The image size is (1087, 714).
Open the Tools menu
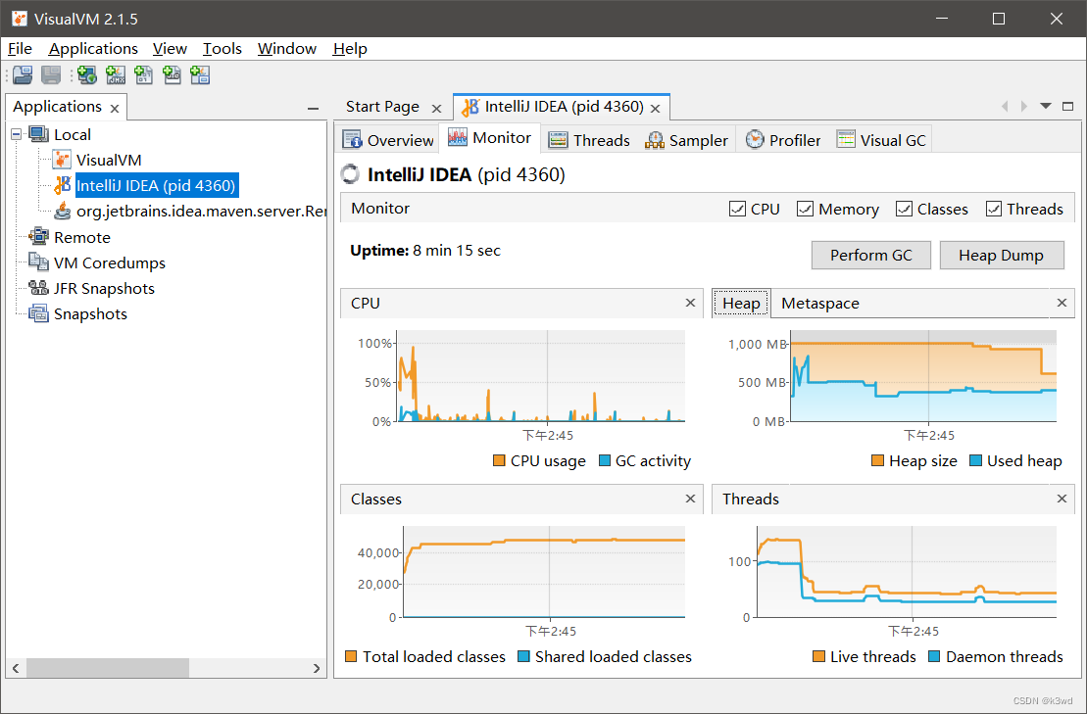coord(222,48)
